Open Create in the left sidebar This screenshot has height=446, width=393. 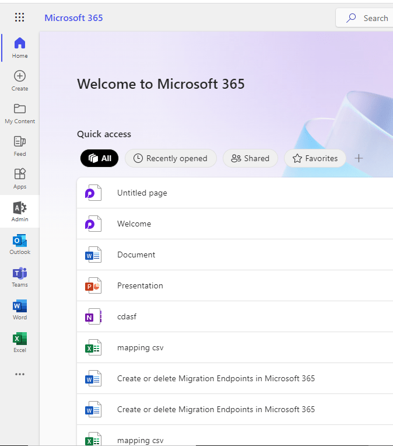(20, 81)
